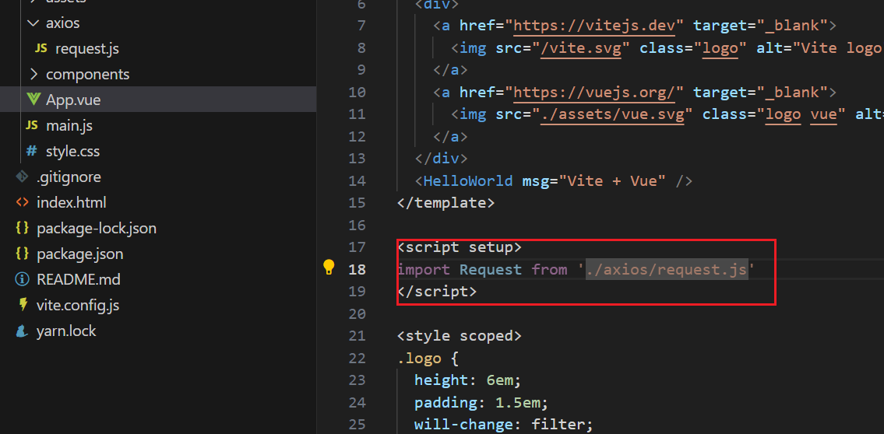Click line number 18 in the gutter

pos(357,270)
